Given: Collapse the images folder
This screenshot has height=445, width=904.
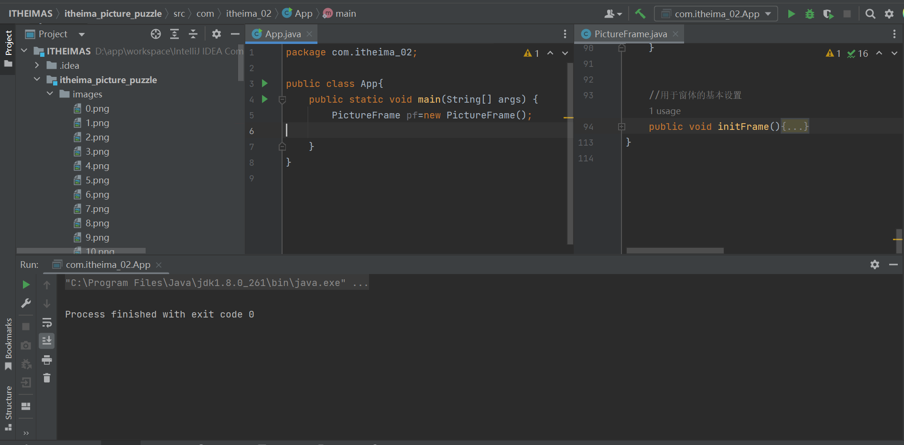Looking at the screenshot, I should (x=50, y=94).
